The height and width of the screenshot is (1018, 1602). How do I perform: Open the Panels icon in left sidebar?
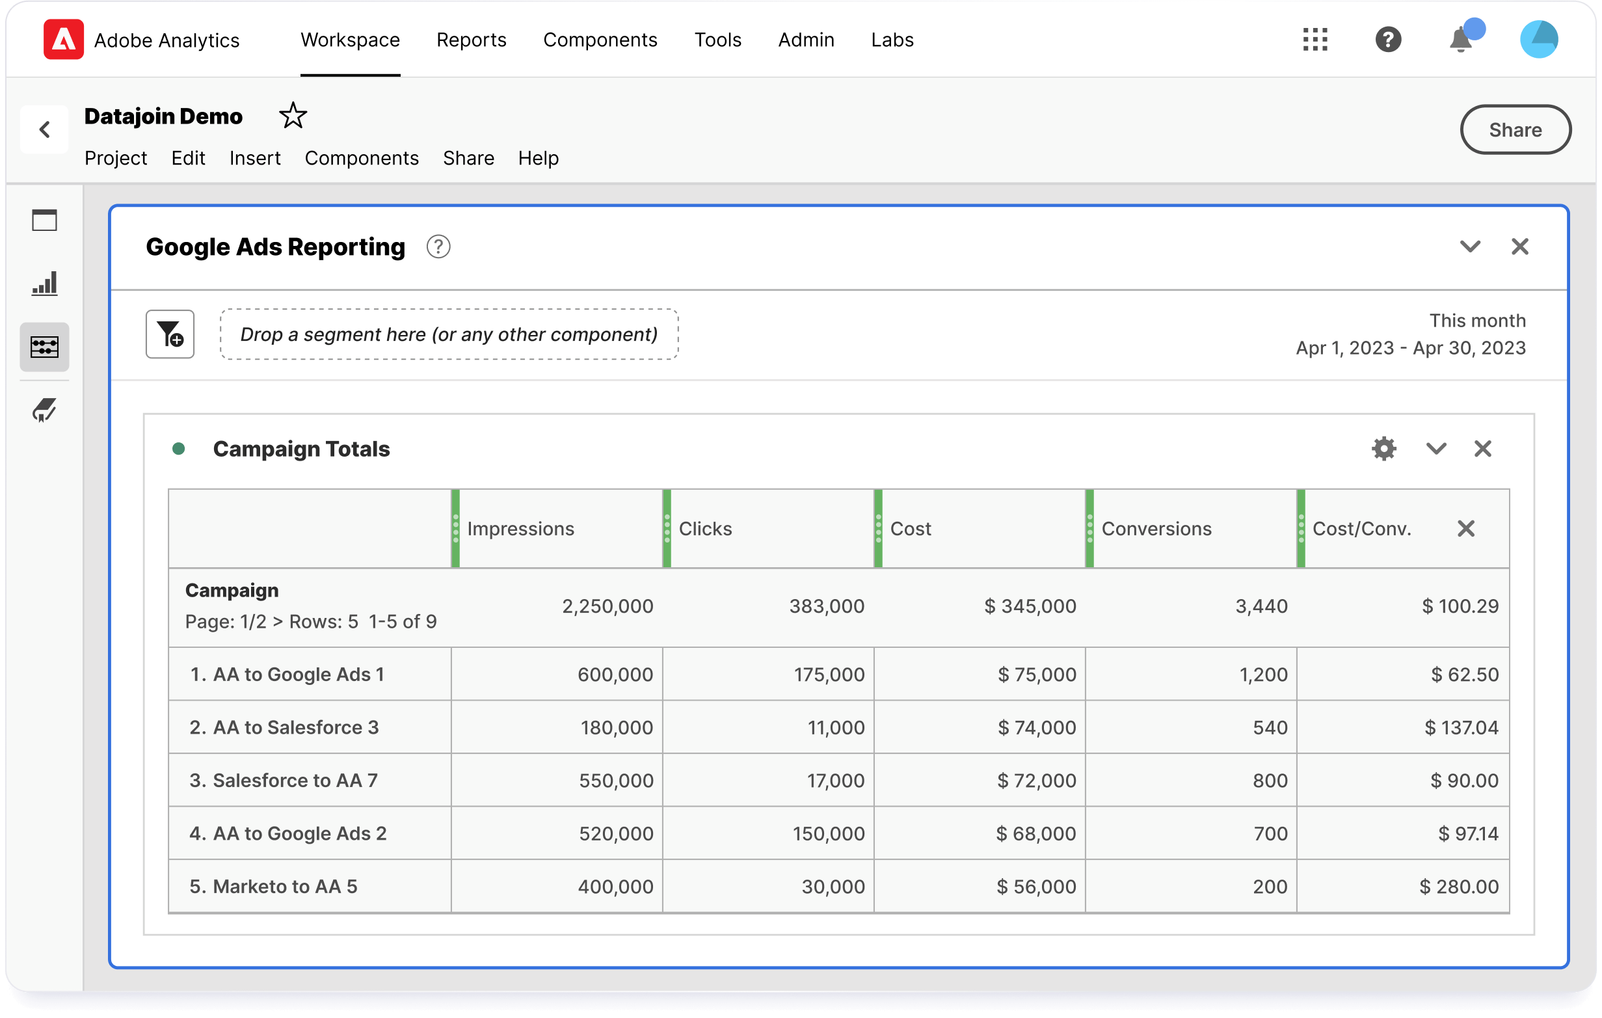(x=45, y=221)
